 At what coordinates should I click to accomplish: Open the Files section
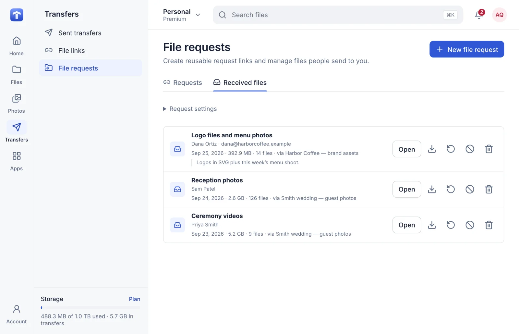coord(16,75)
